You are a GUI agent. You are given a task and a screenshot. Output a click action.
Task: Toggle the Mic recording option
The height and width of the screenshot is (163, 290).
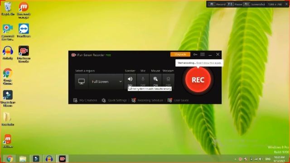143,81
